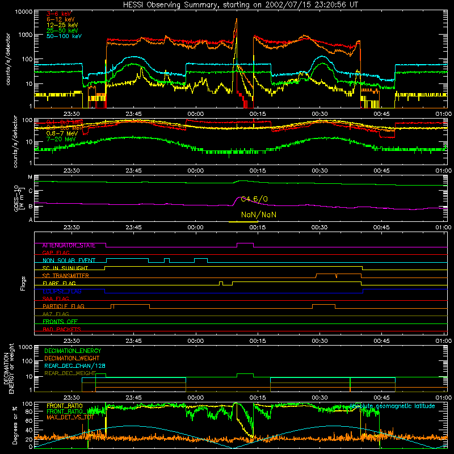The height and width of the screenshot is (454, 454).
Task: Click the C4.6/0 flare class annotation
Action: pyautogui.click(x=254, y=199)
